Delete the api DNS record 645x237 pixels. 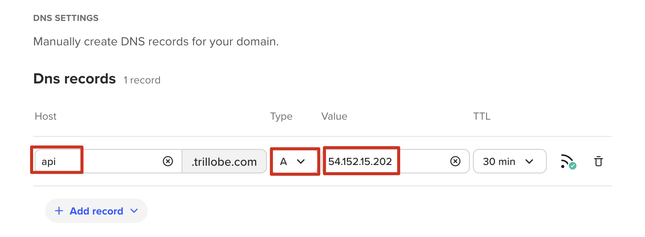[599, 162]
